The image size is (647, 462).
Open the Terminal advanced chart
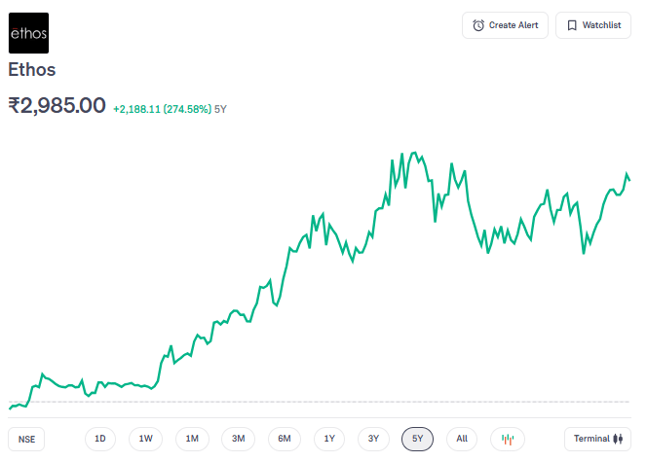pos(597,439)
